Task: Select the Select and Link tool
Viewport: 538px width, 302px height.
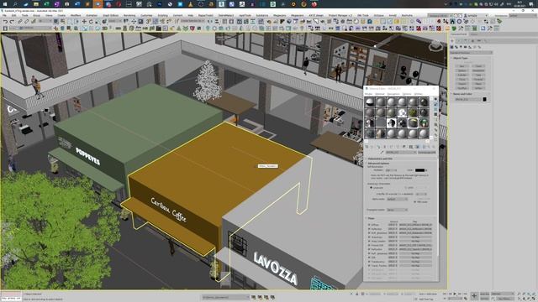Action: (x=19, y=21)
